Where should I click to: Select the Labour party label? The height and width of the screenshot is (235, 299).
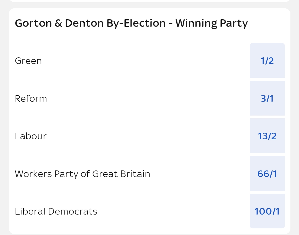point(31,136)
